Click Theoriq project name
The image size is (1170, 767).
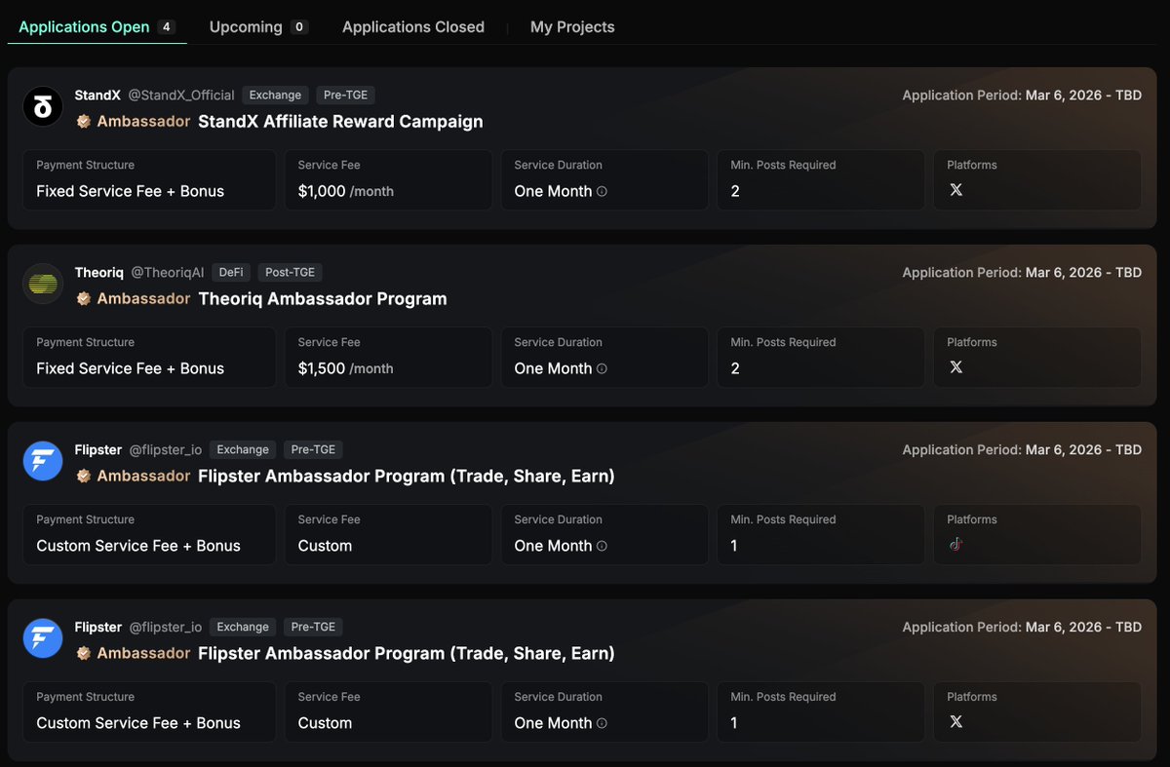tap(99, 273)
